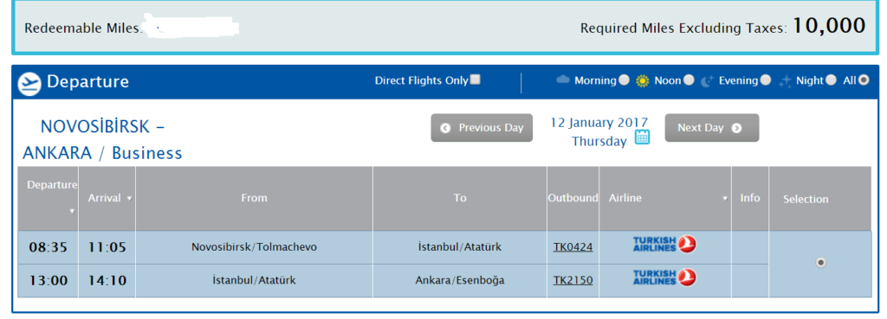This screenshot has width=887, height=319.
Task: Click the Departure airplane icon
Action: click(x=29, y=84)
